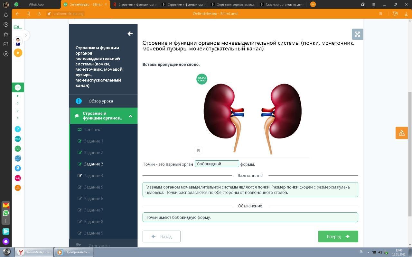
Task: Click the fullscreen expand icon
Action: pyautogui.click(x=357, y=34)
